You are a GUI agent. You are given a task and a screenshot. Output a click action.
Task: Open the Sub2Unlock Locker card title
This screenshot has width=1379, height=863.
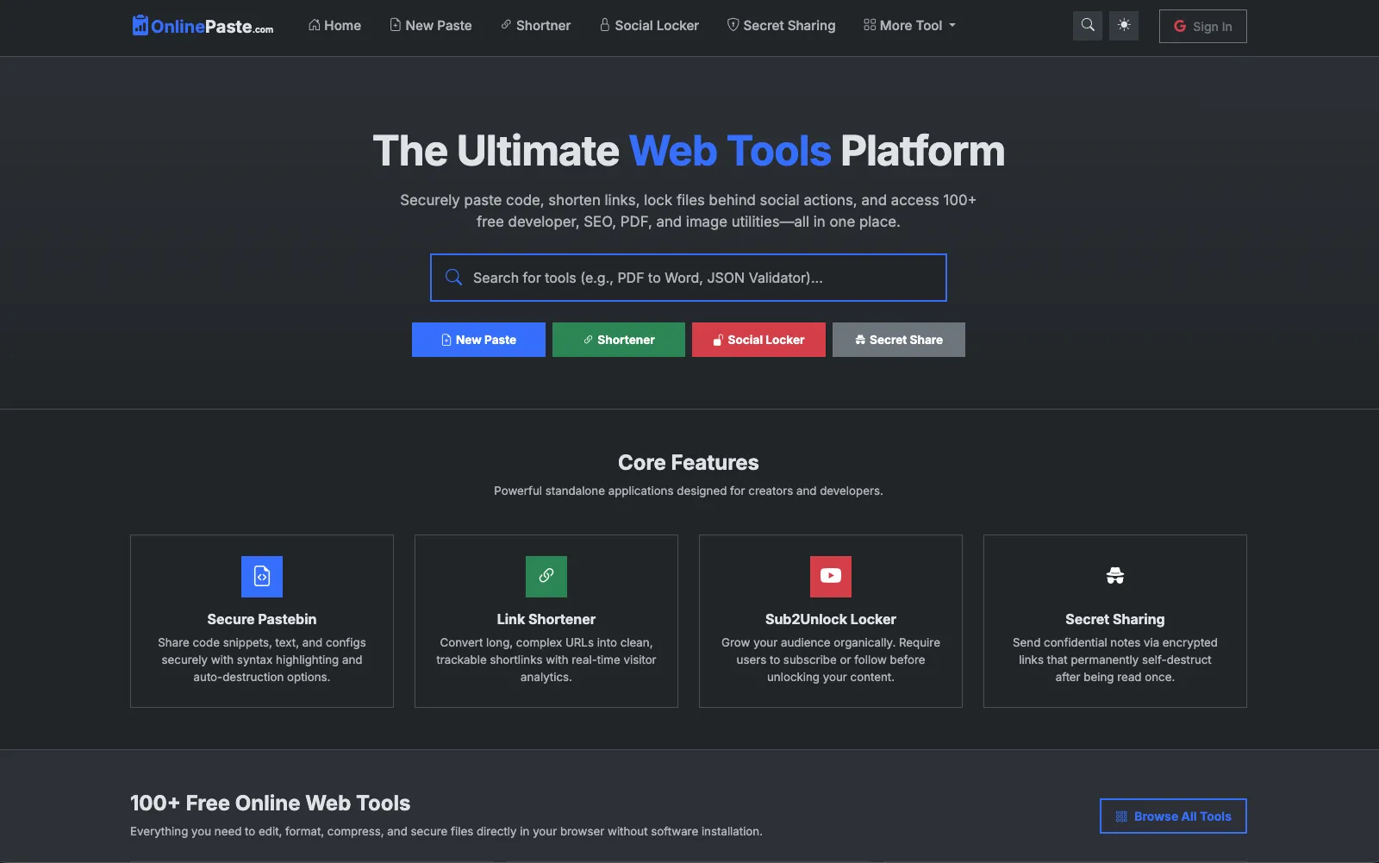(x=831, y=619)
